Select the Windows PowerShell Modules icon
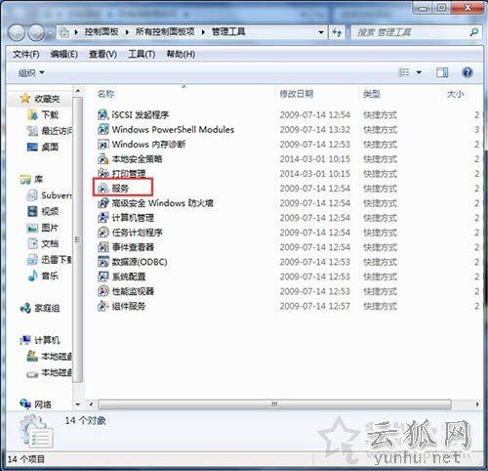 tap(102, 129)
